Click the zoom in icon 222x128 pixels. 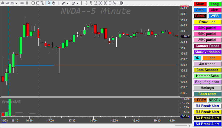(x=33, y=3)
